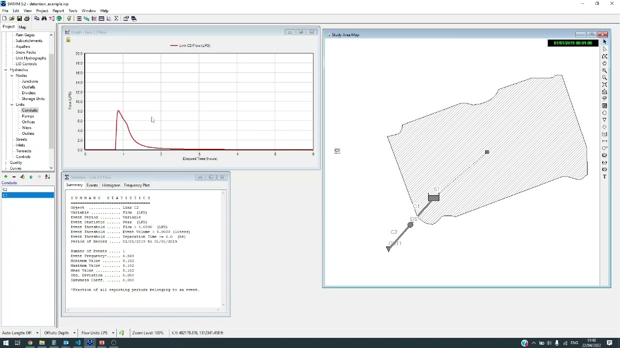Select Orifices in project tree
The image size is (620, 348).
pyautogui.click(x=28, y=122)
